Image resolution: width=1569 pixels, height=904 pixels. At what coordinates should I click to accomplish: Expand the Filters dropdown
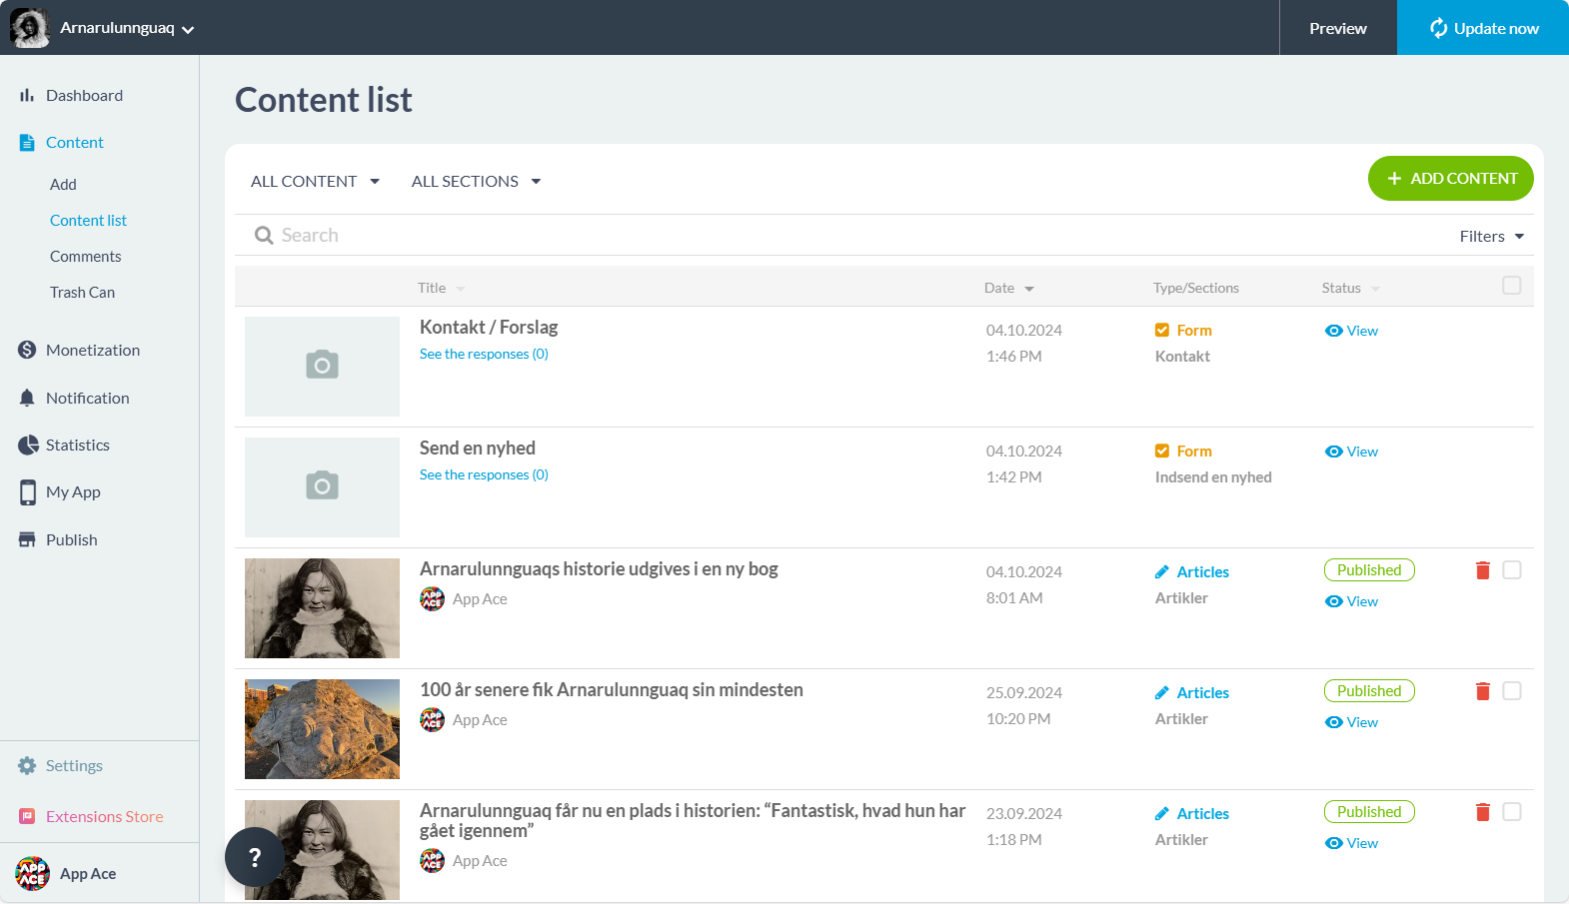click(1491, 237)
